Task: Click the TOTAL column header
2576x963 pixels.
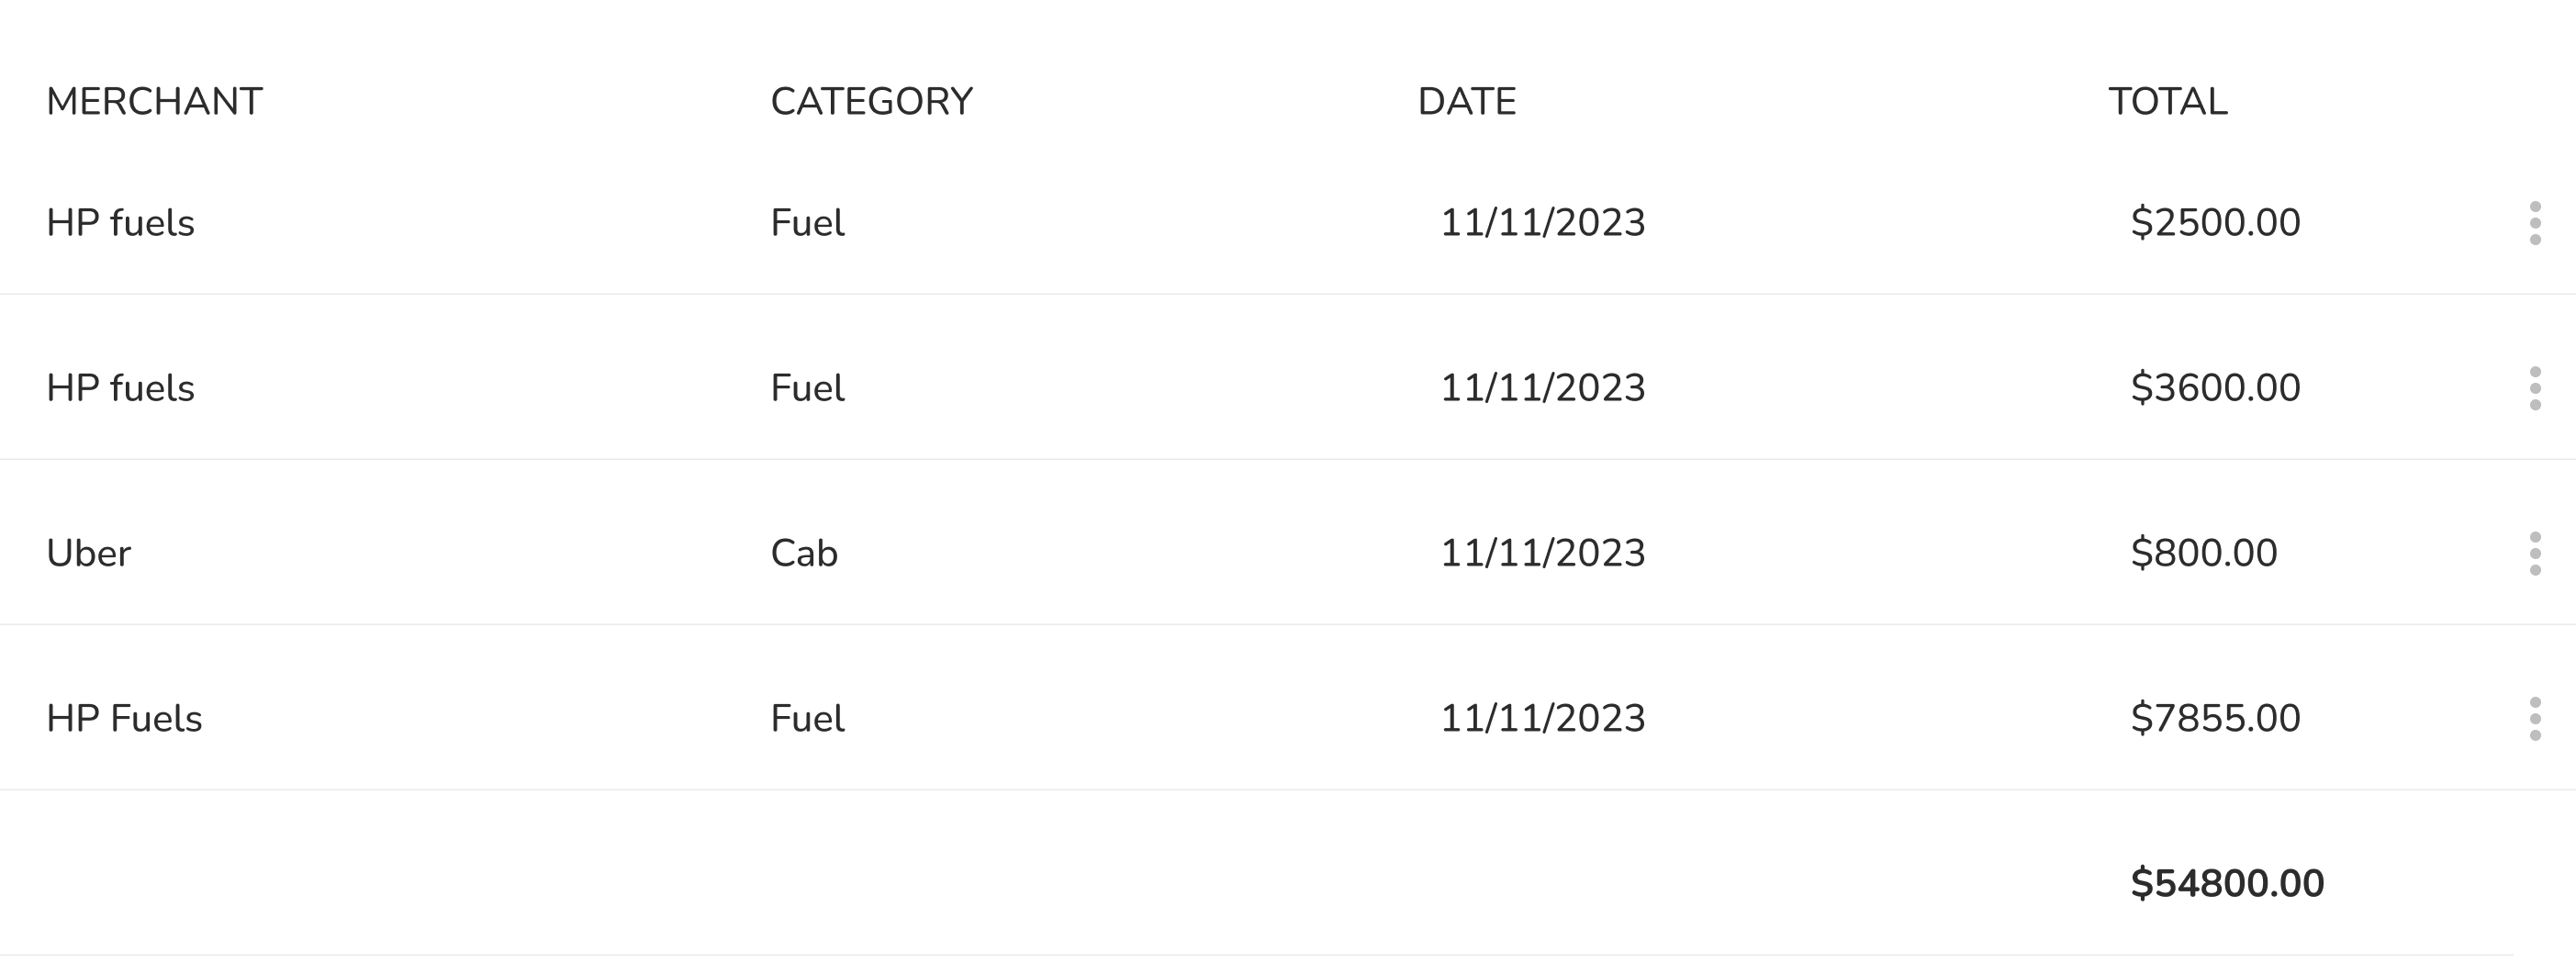Action: point(2168,102)
